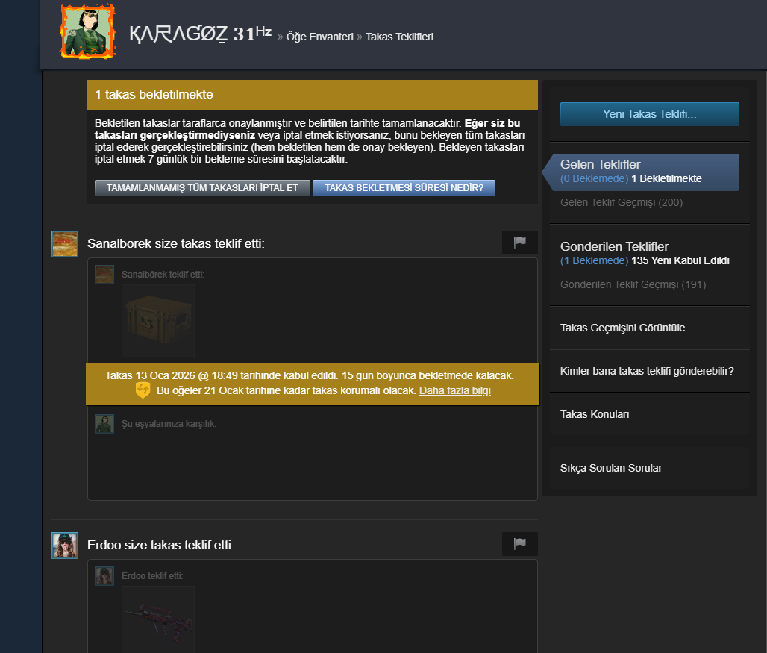Click the '1 Bekletilmekte' text

(x=667, y=178)
